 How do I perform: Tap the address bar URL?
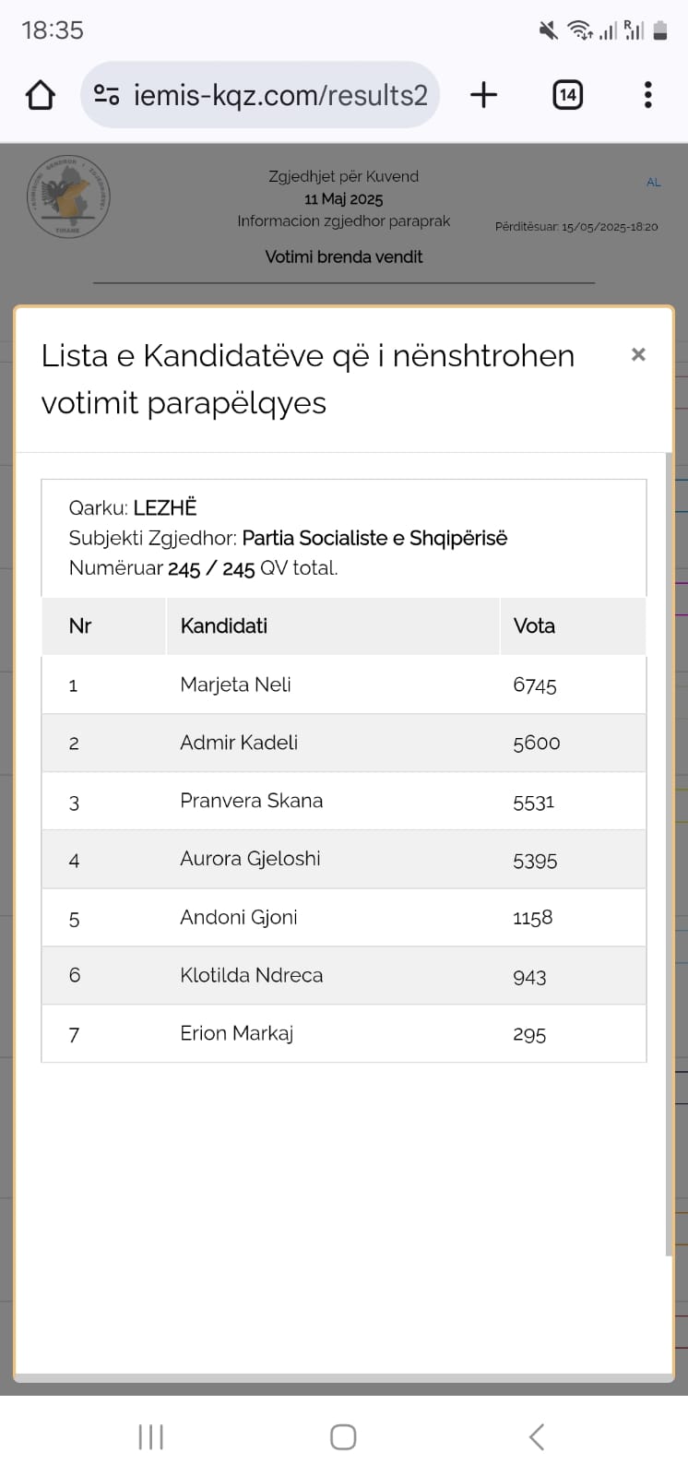[x=280, y=95]
